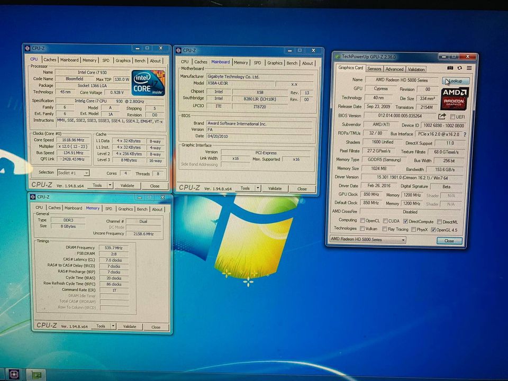The image size is (508, 381).
Task: Expand Tools arrow in CPU-Z Mainboard window
Action: [258, 188]
